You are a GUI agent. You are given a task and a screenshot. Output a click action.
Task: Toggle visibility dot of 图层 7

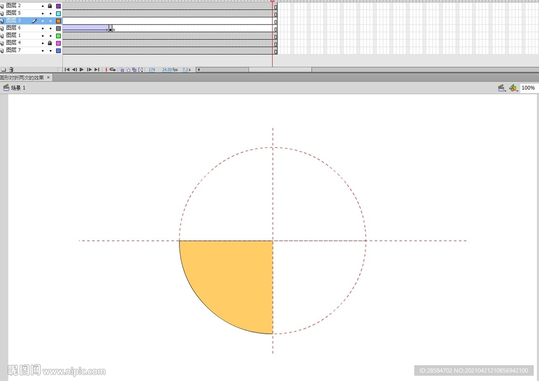coord(43,51)
